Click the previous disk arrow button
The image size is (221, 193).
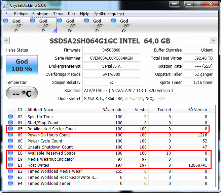6,40
